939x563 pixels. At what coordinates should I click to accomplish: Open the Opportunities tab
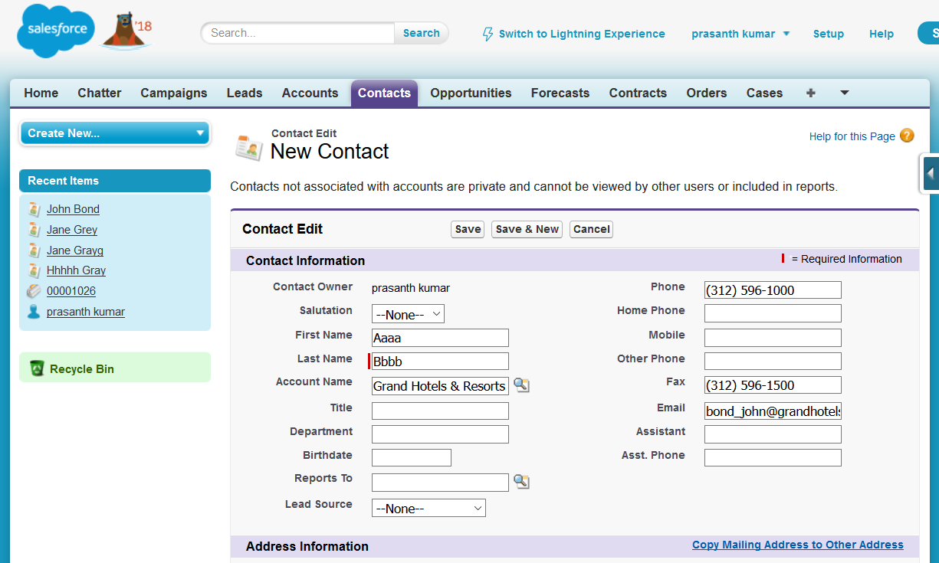(471, 93)
